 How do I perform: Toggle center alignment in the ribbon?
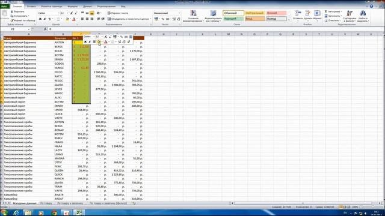(87, 19)
